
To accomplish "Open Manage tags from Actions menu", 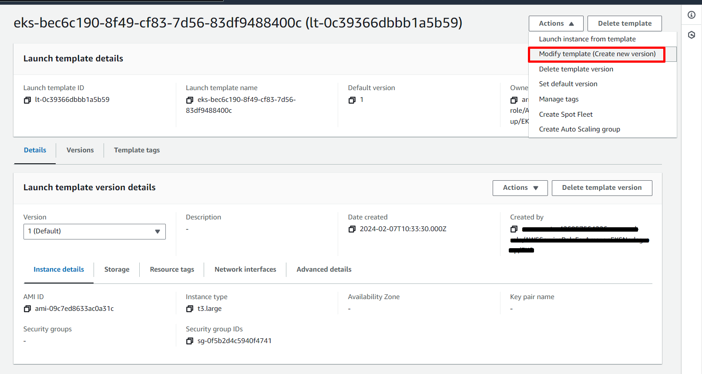I will click(602, 99).
